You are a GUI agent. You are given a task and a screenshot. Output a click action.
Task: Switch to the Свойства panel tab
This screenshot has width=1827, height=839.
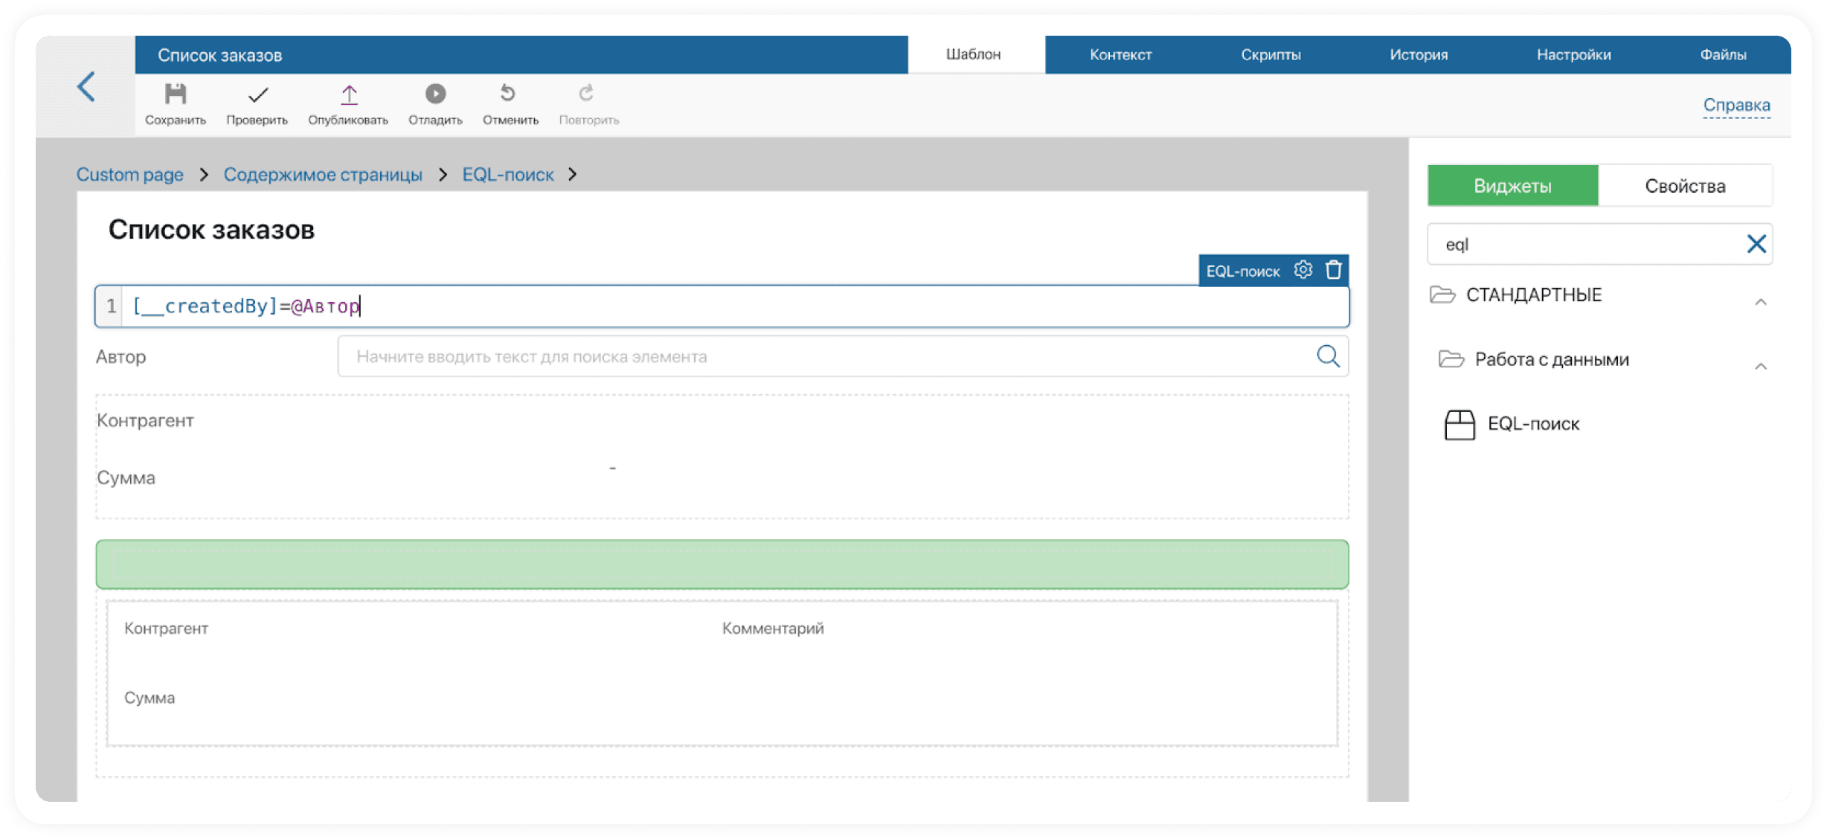pos(1685,186)
